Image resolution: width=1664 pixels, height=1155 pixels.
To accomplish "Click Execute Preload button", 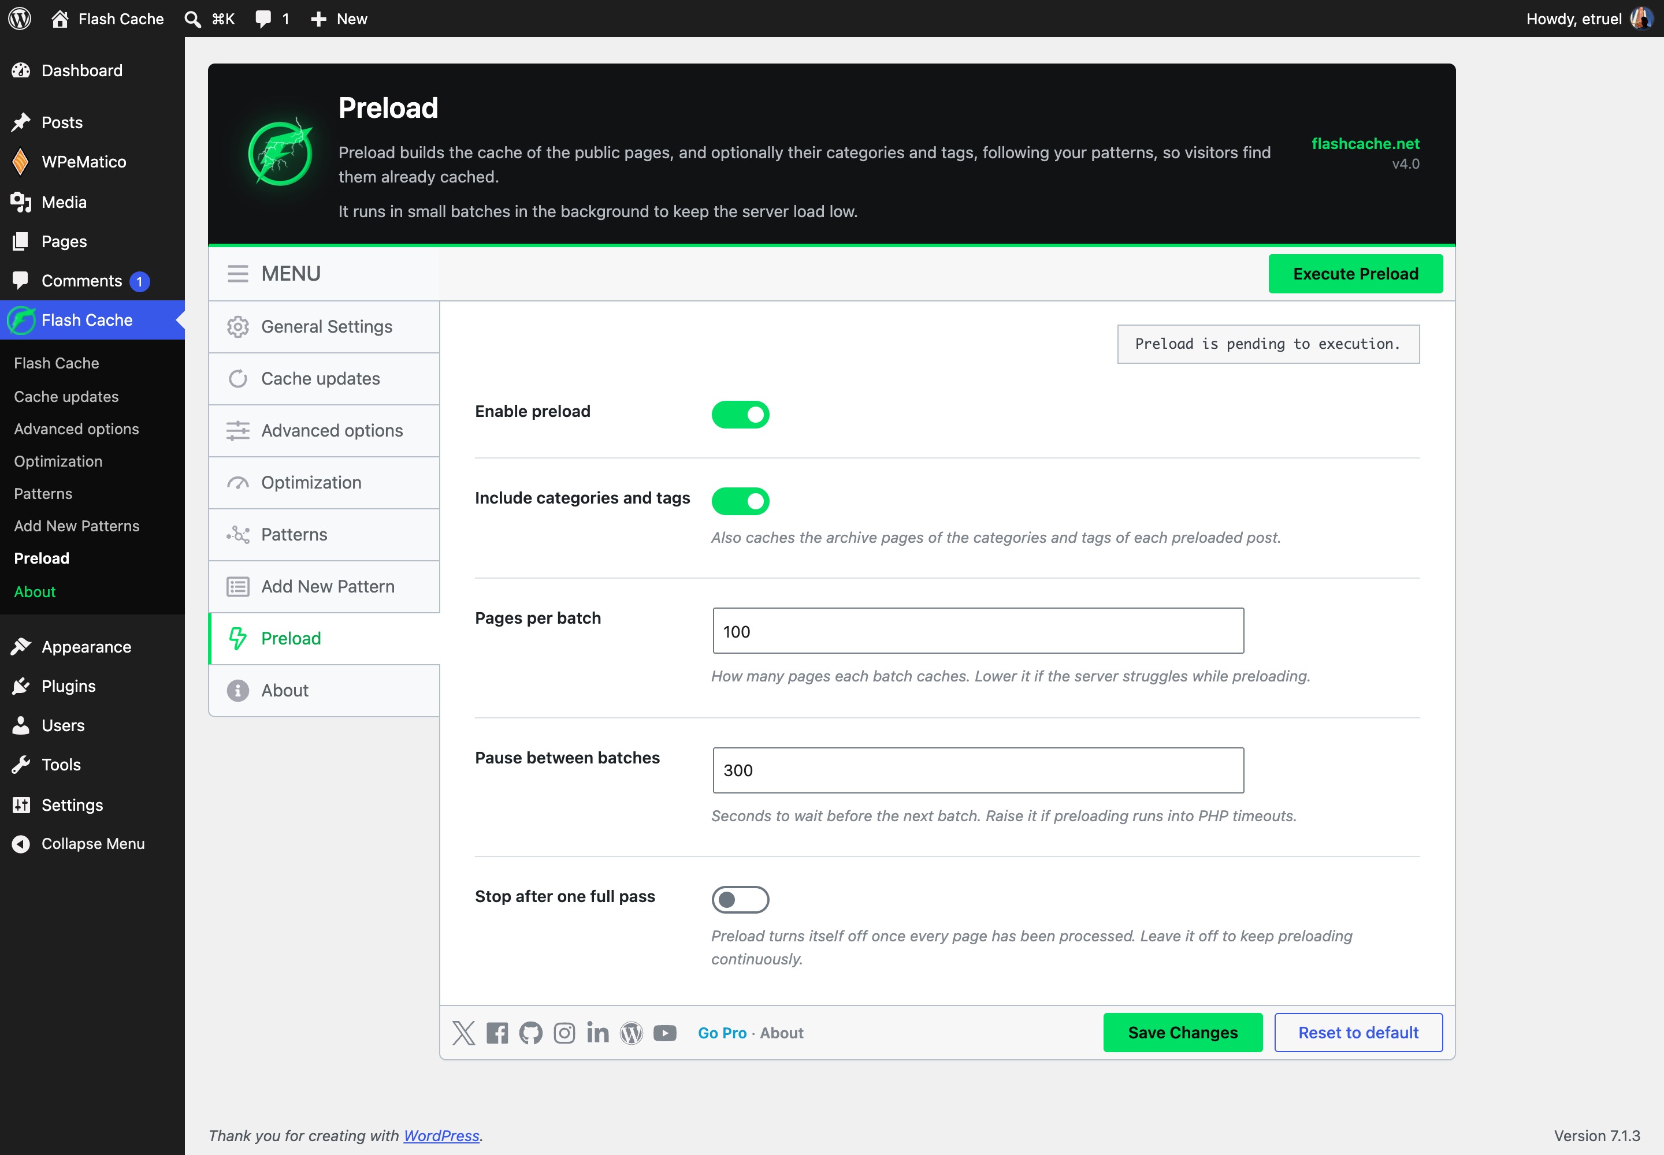I will (x=1355, y=274).
